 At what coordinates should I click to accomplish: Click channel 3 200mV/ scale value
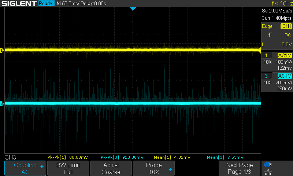pos(283,82)
